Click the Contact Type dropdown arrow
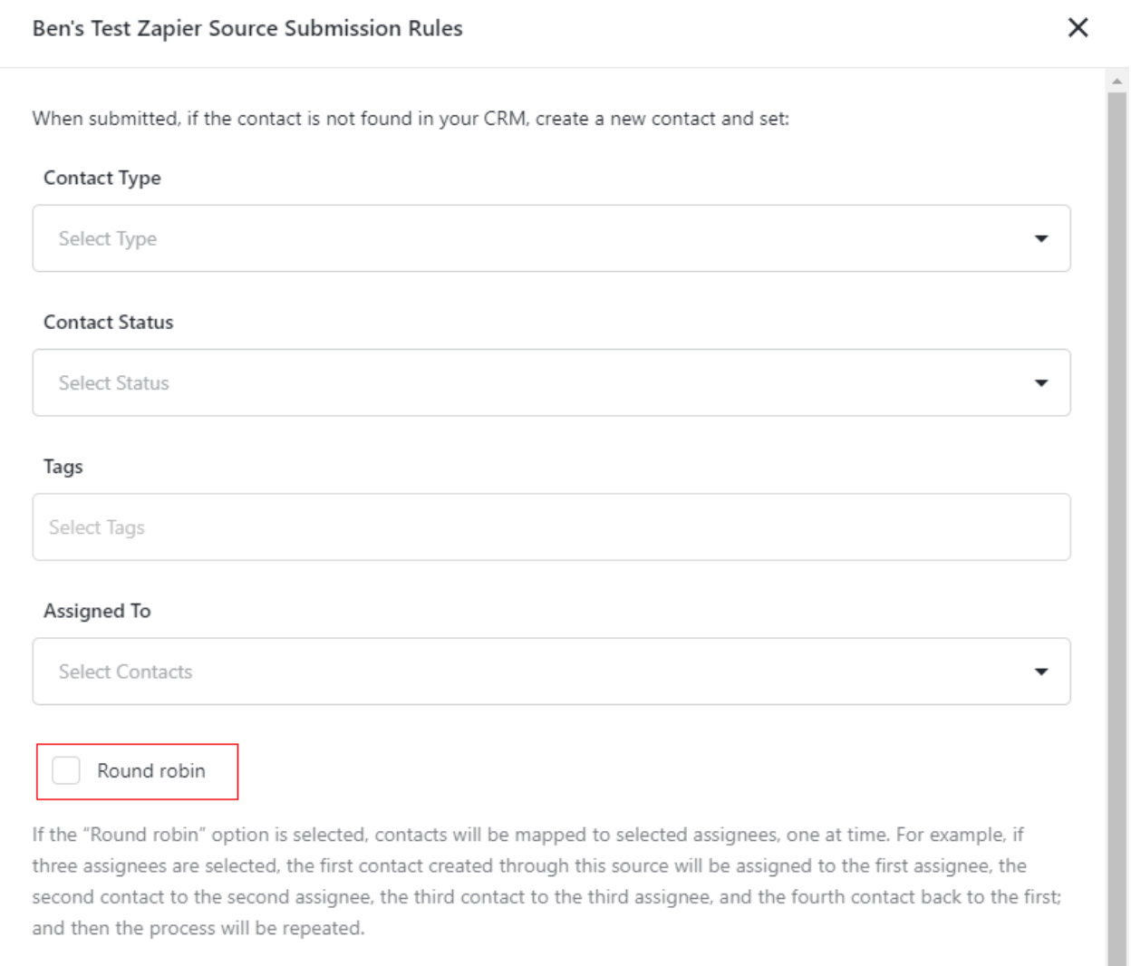Image resolution: width=1131 pixels, height=966 pixels. click(1041, 238)
